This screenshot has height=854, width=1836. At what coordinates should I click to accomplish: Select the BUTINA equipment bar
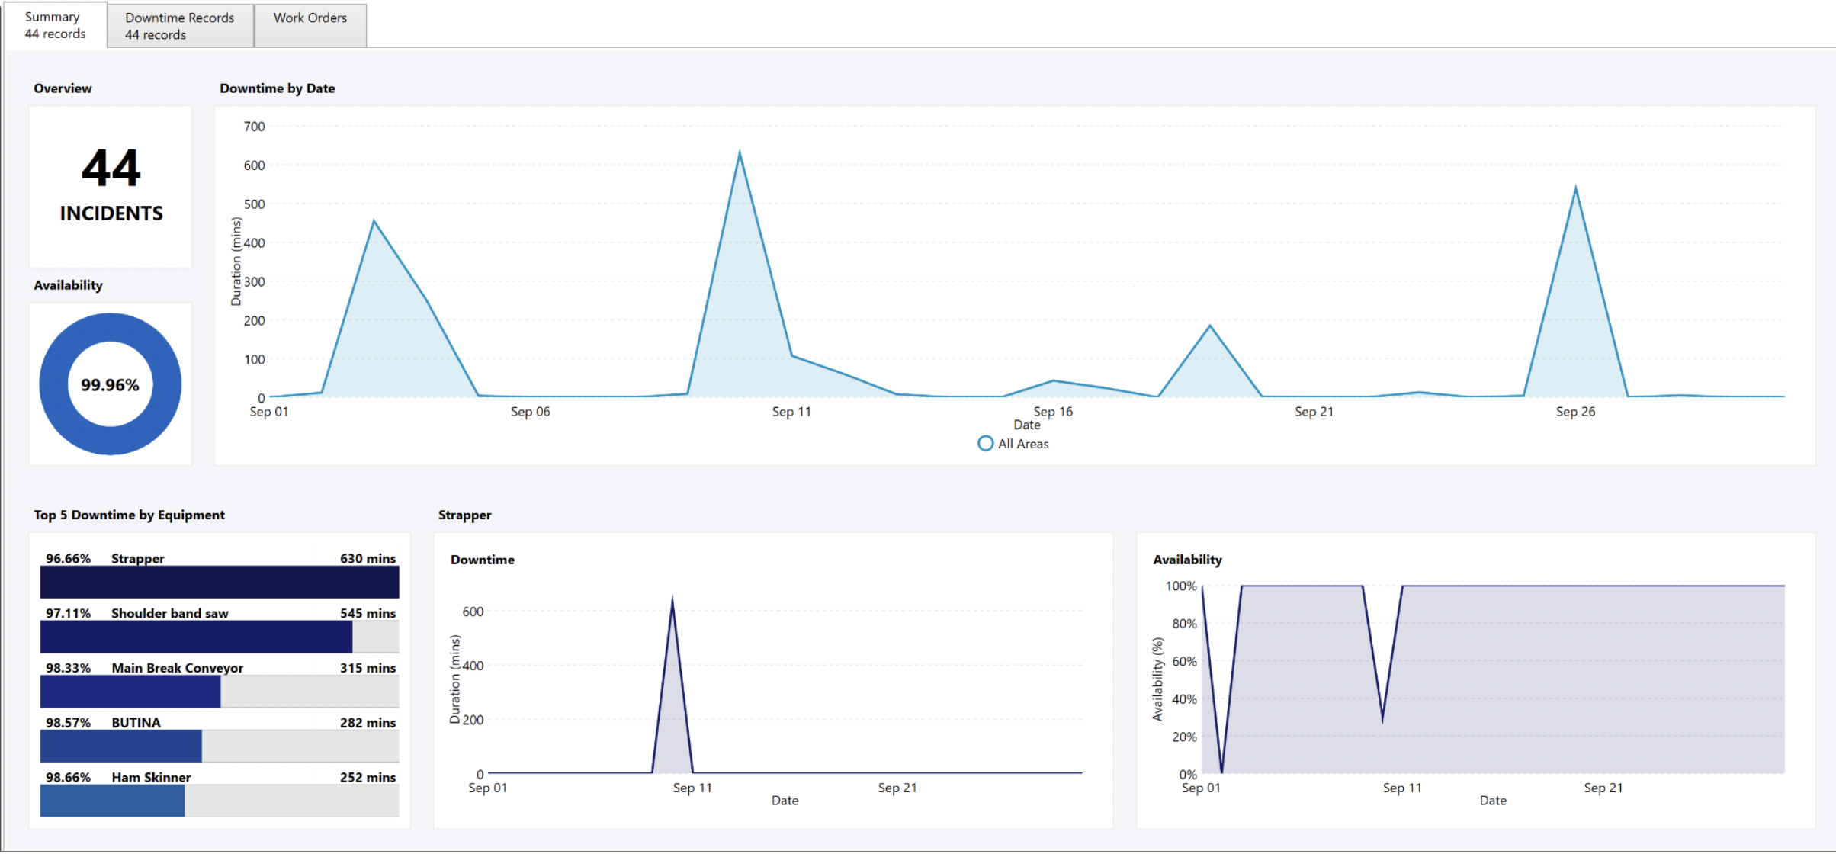(122, 746)
